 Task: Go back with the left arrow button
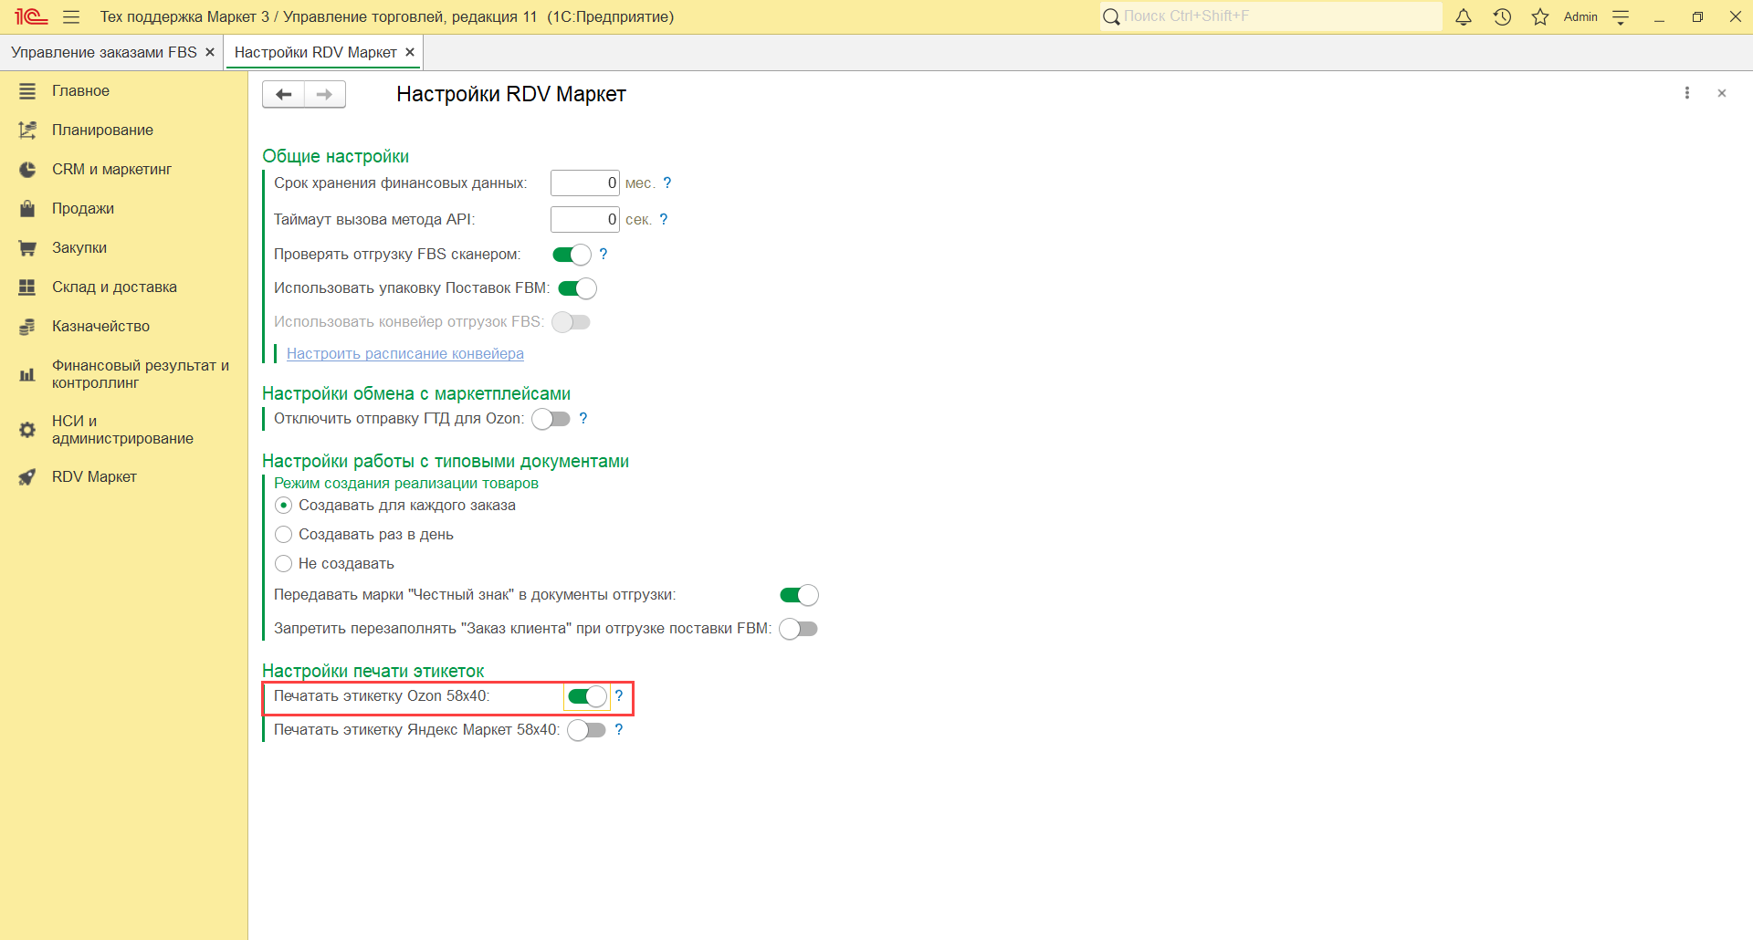tap(283, 94)
